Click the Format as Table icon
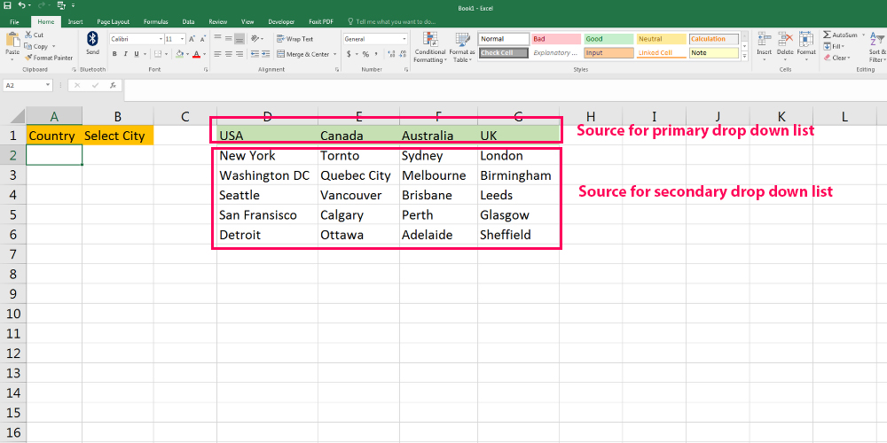This screenshot has width=887, height=443. pos(461,43)
